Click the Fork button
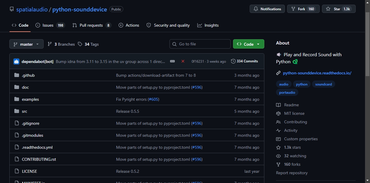 coord(303,9)
